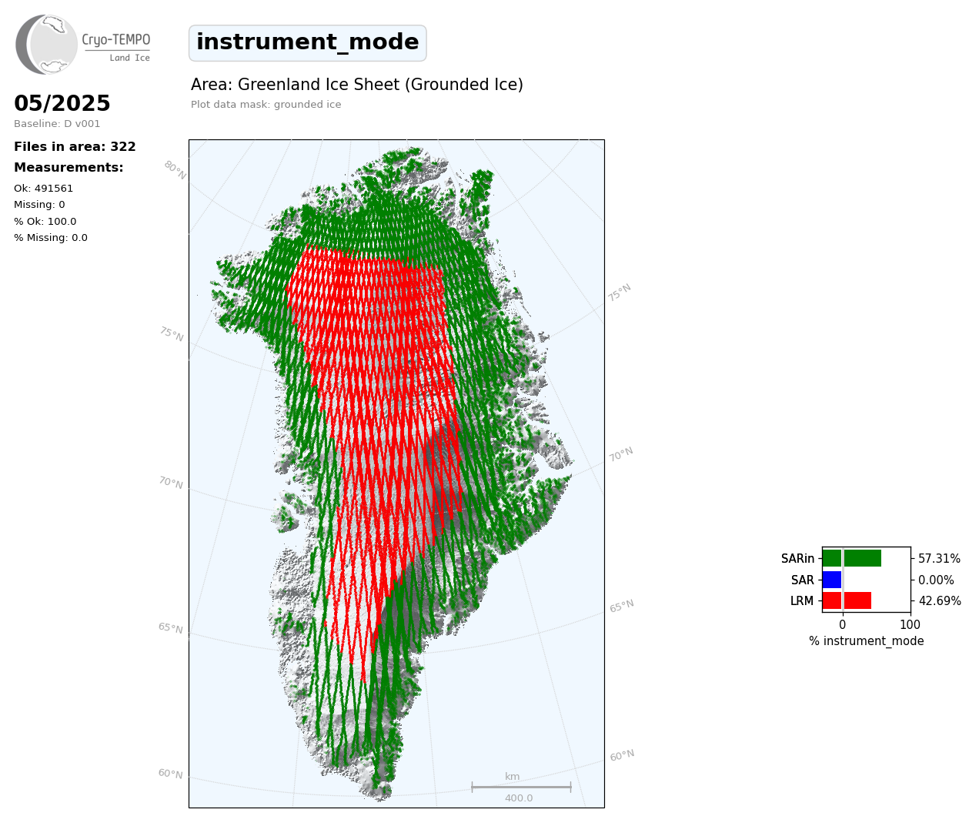
Task: Click the '% Ok: 100.0' line
Action: tap(45, 222)
